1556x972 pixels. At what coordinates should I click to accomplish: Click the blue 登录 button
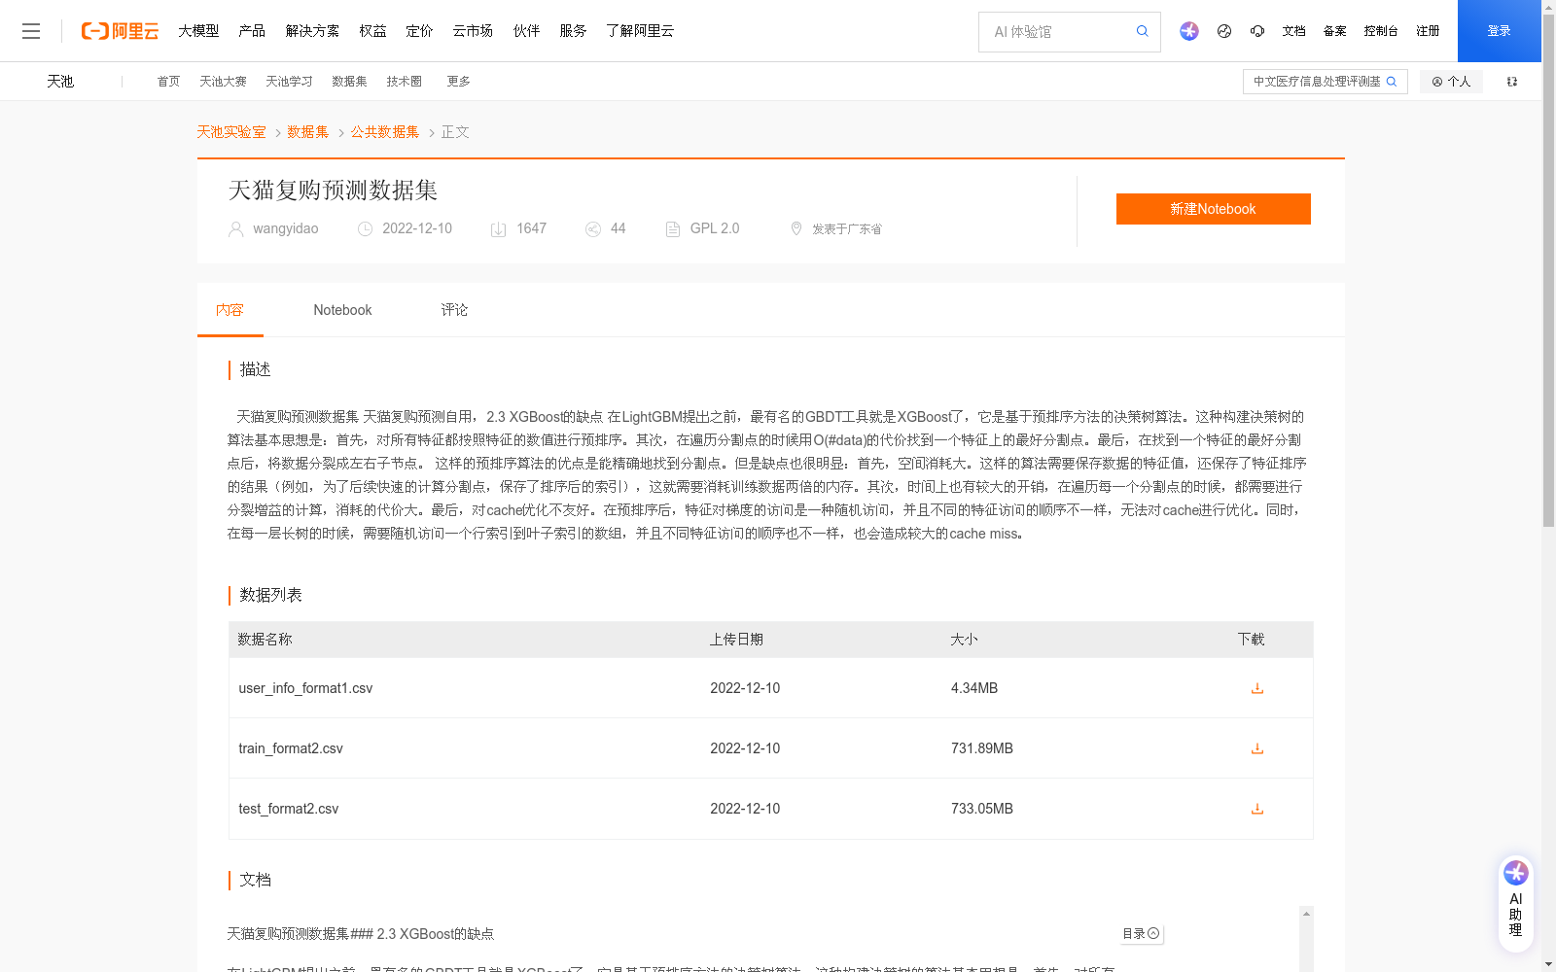[1499, 31]
